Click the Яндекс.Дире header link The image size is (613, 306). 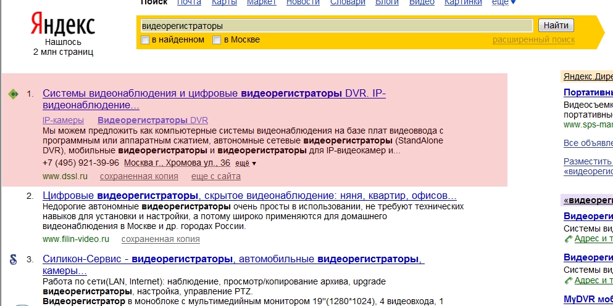coord(588,76)
